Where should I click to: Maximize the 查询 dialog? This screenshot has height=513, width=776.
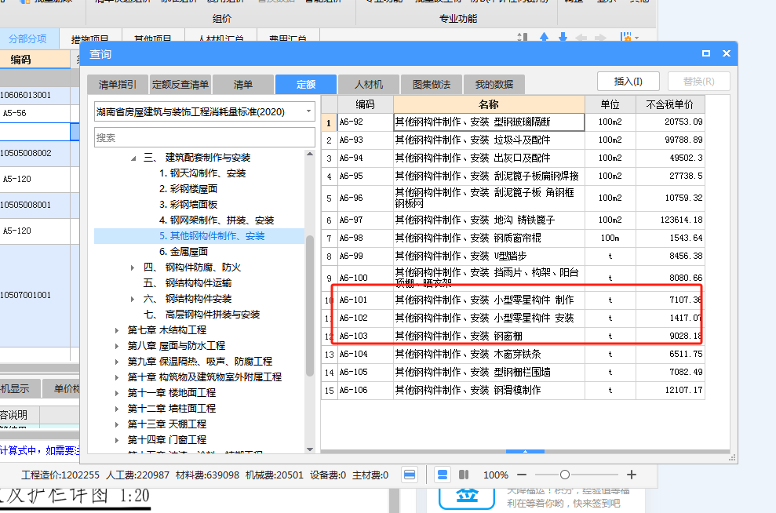click(706, 53)
